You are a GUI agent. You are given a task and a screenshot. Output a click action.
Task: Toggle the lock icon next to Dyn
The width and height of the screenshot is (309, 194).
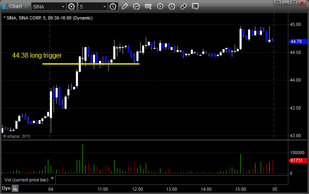point(15,188)
